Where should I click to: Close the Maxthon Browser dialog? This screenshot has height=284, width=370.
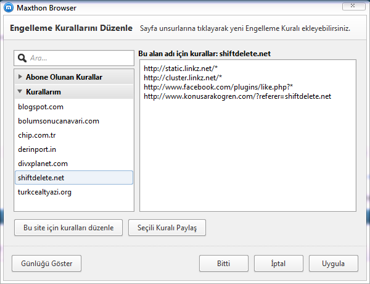tap(353, 6)
